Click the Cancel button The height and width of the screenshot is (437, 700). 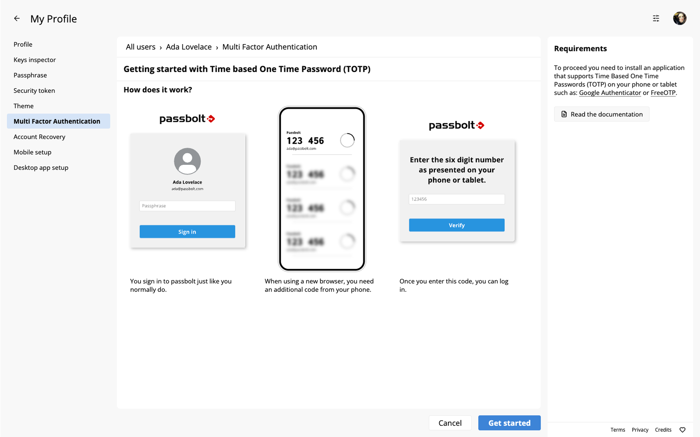pos(450,423)
